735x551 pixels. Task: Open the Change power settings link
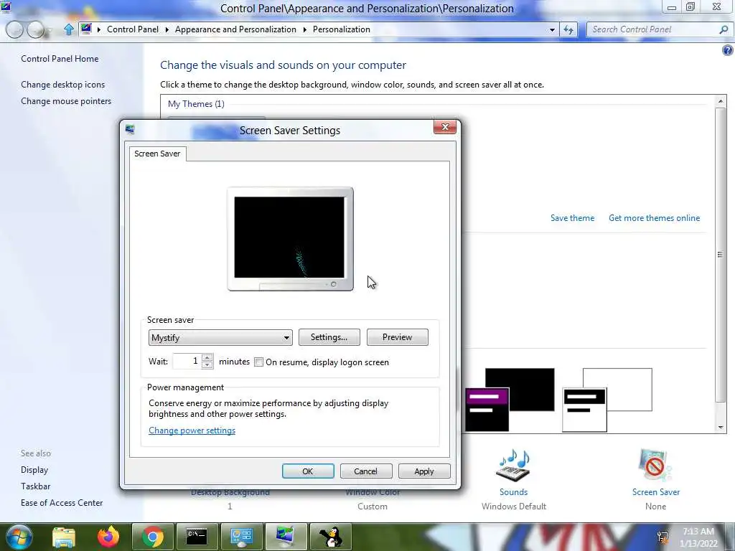[192, 430]
